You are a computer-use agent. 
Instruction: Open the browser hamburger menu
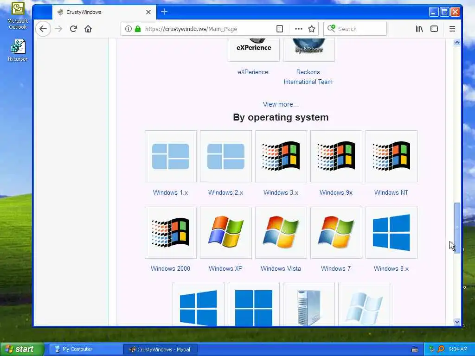(452, 29)
